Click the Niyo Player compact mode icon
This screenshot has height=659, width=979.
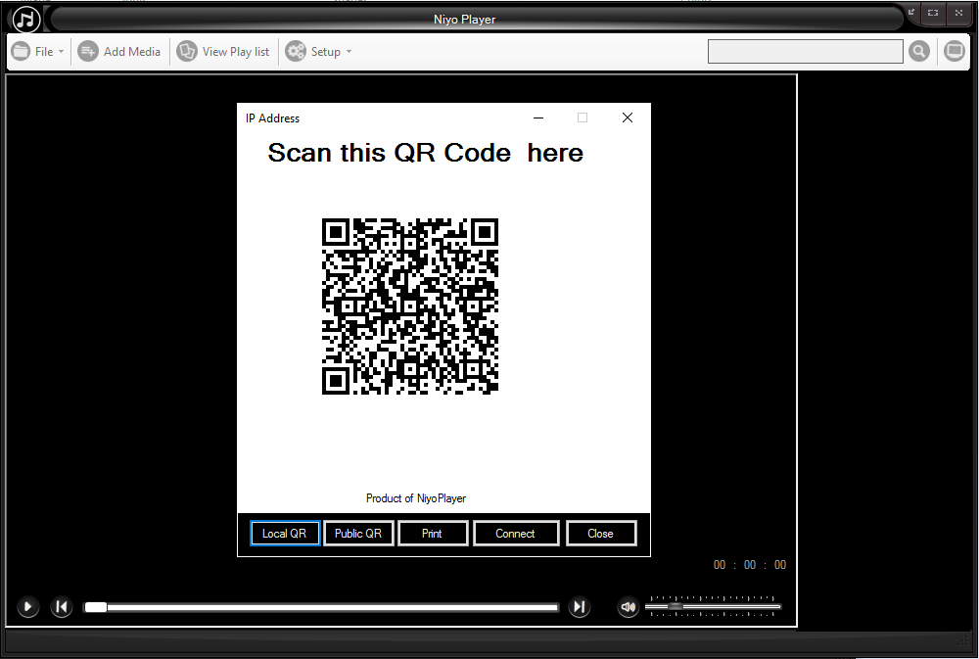pos(911,12)
